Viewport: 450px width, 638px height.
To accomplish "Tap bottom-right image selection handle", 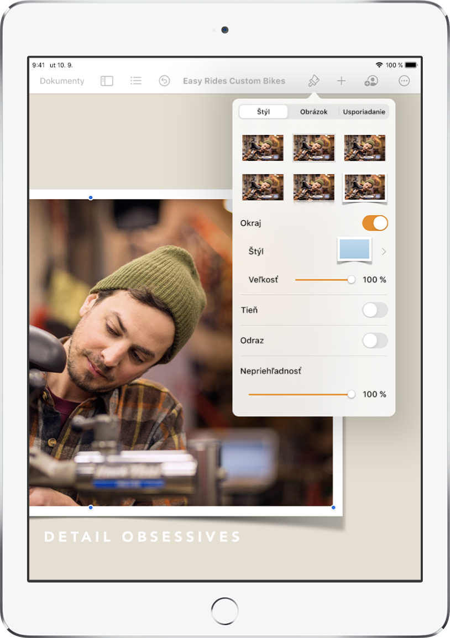I will [333, 508].
